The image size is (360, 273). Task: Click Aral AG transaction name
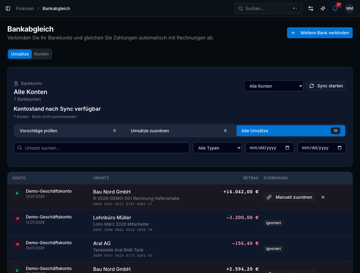(102, 243)
